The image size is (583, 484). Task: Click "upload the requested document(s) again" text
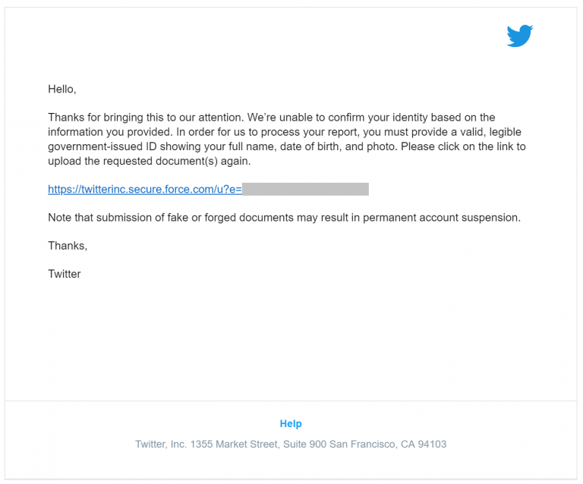click(149, 162)
